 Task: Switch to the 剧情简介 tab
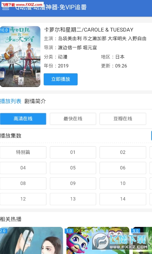pos(35,101)
